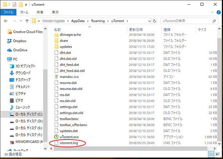Select the dlimagecache folder icon
Viewport: 223px width, 159px height.
pyautogui.click(x=56, y=35)
